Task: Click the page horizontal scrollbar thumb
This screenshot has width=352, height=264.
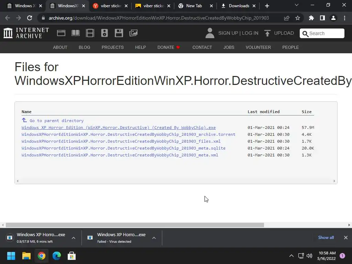Action: coord(135,225)
